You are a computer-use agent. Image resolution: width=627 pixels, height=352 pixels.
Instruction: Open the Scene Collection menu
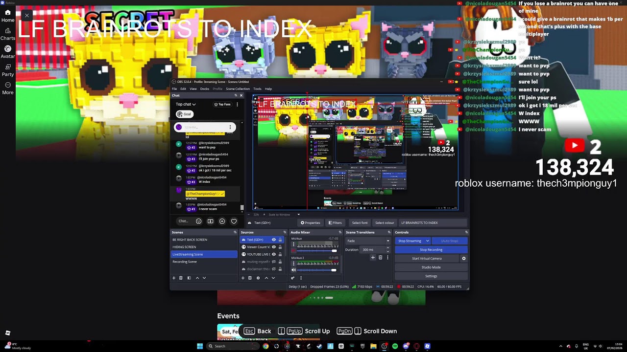coord(238,89)
